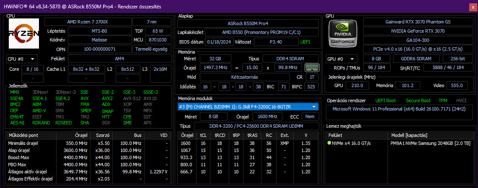Click the 32 GB memory size field

tap(215, 59)
